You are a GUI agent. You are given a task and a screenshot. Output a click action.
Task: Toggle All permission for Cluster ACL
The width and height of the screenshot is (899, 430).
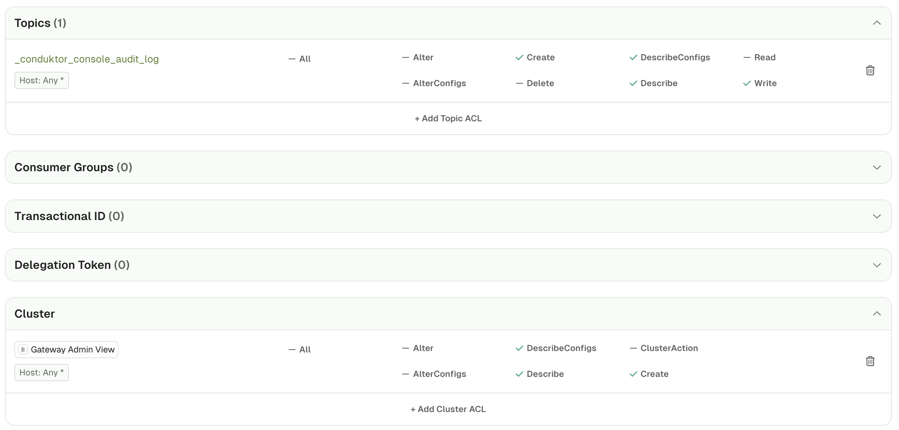[300, 350]
